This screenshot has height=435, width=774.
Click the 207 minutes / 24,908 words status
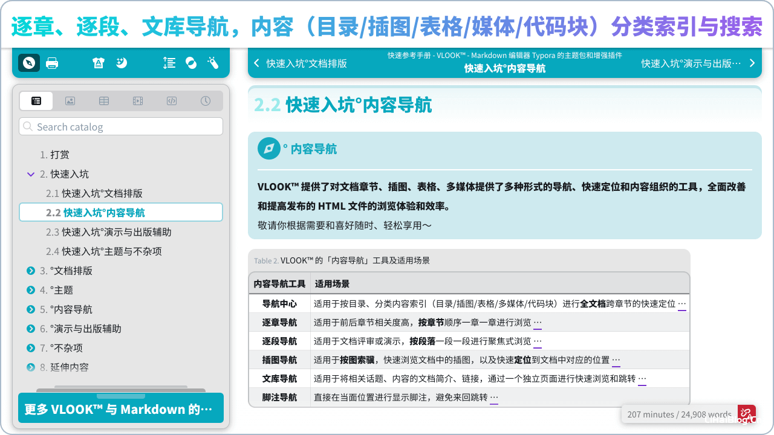point(679,414)
